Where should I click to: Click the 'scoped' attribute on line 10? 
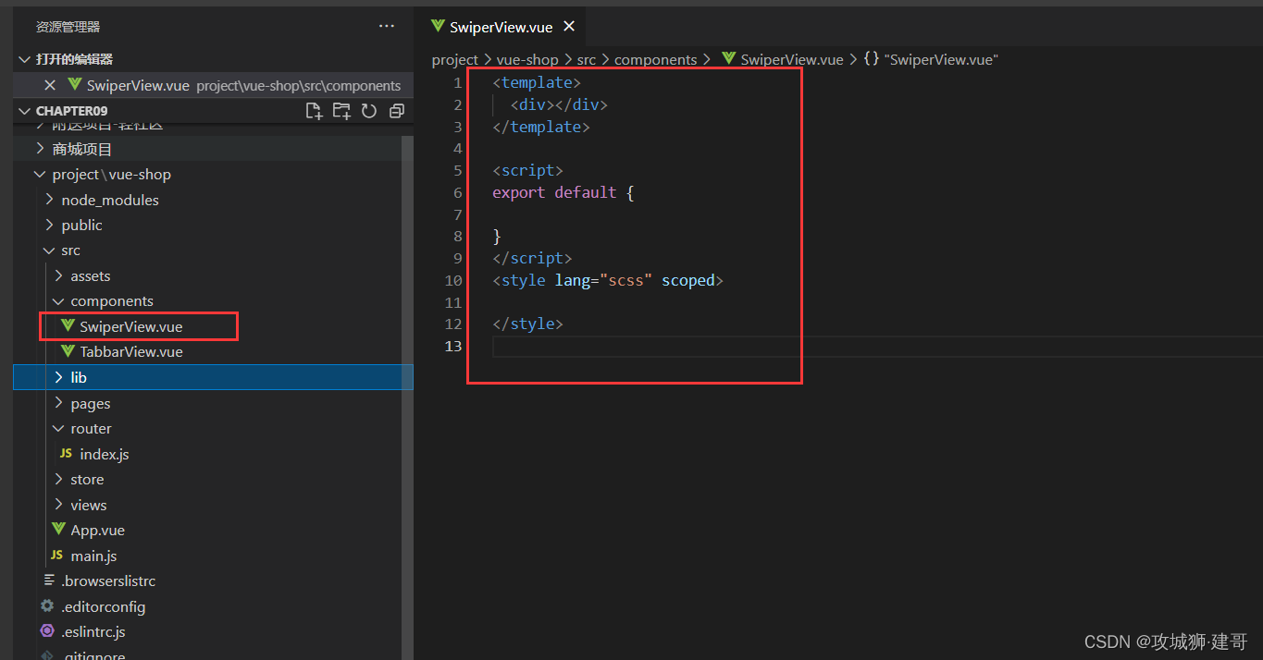coord(687,280)
